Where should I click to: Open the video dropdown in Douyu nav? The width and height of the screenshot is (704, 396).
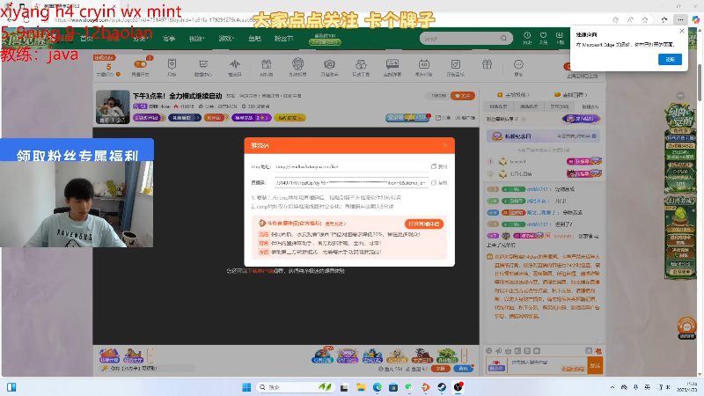pos(196,39)
